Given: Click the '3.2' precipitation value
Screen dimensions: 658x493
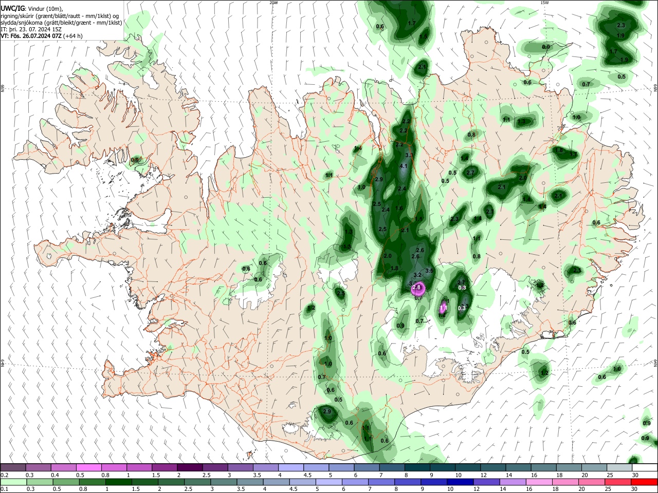Looking at the screenshot, I should tap(417, 276).
